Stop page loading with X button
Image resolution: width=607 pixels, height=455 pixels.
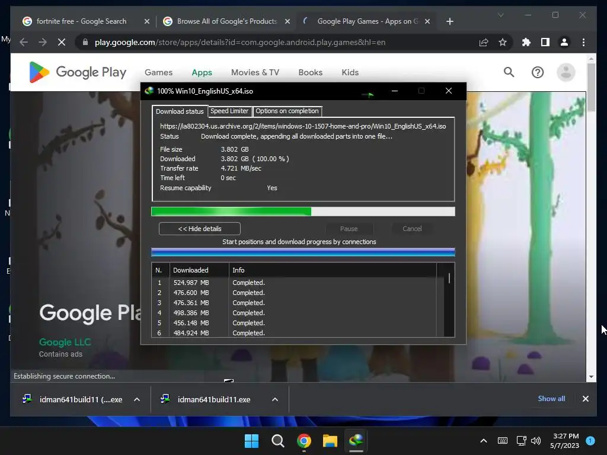click(62, 42)
